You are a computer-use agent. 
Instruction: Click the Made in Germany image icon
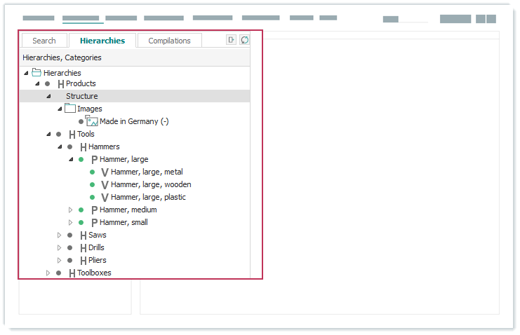point(92,121)
